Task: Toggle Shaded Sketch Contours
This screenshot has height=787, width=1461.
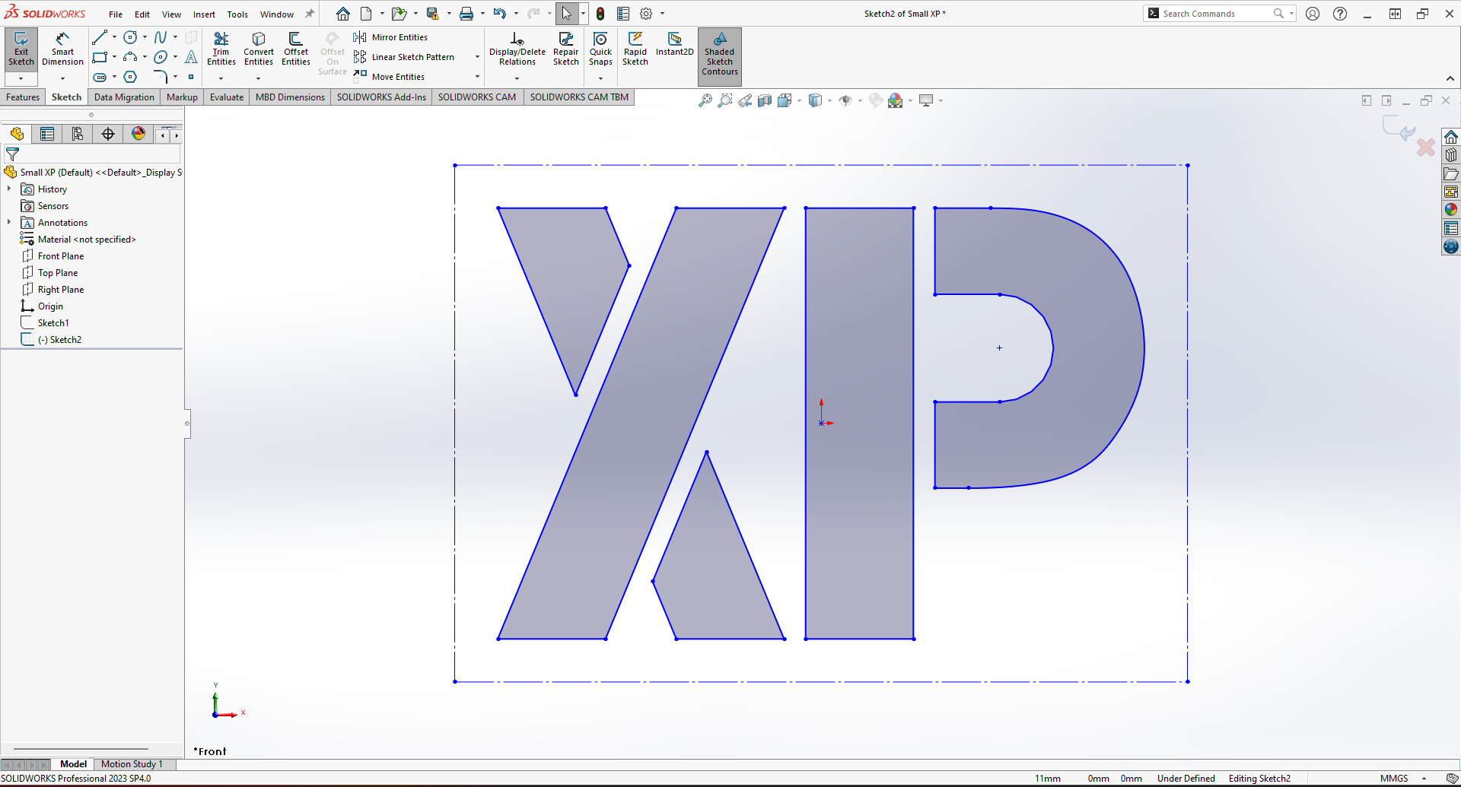Action: point(720,56)
